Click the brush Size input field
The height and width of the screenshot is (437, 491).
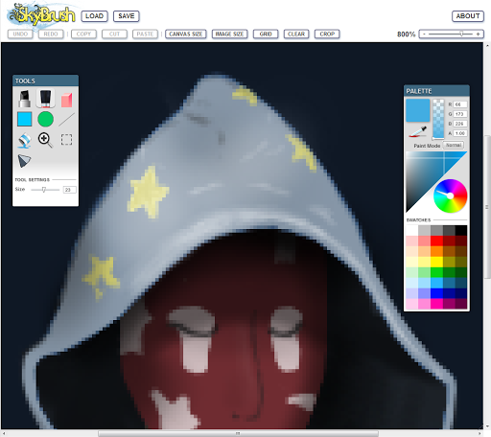69,190
